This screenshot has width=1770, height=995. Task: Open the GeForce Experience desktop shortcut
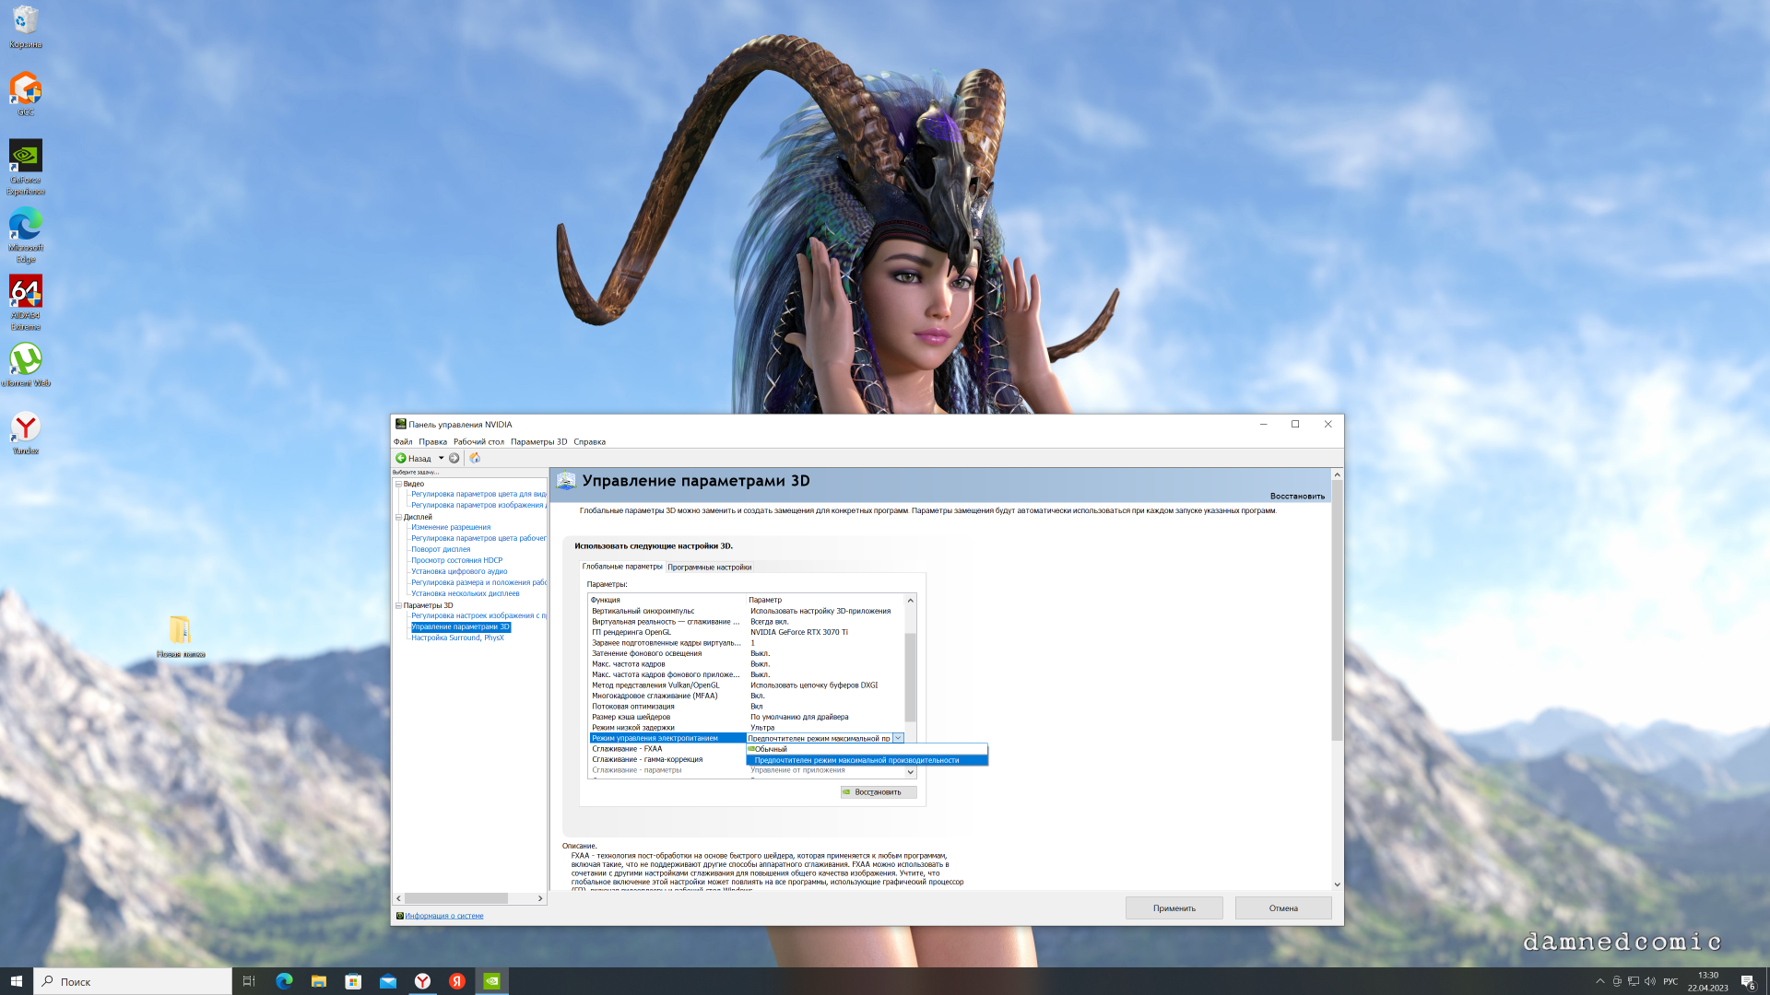26,157
